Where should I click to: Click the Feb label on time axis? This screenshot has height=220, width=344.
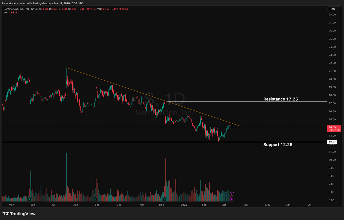[x=204, y=205]
